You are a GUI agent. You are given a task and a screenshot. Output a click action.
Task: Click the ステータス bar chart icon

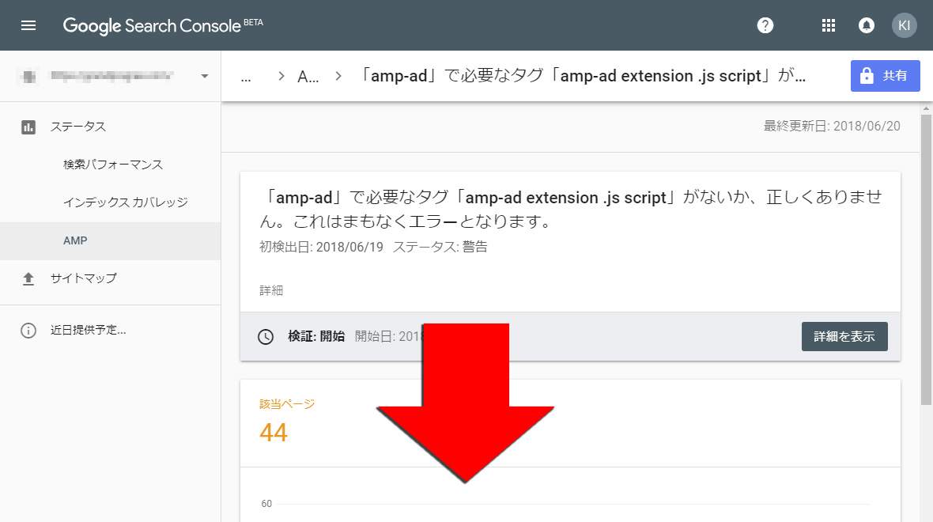pyautogui.click(x=28, y=127)
